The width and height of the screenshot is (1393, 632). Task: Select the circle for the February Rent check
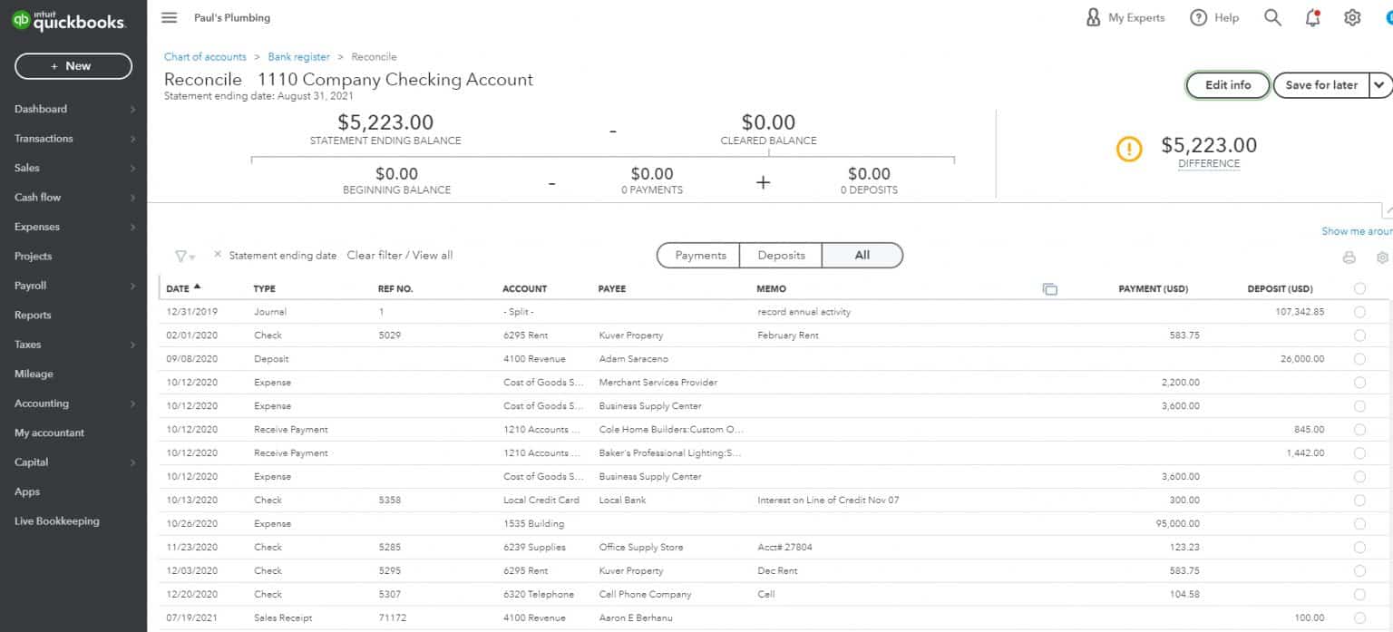(1359, 335)
